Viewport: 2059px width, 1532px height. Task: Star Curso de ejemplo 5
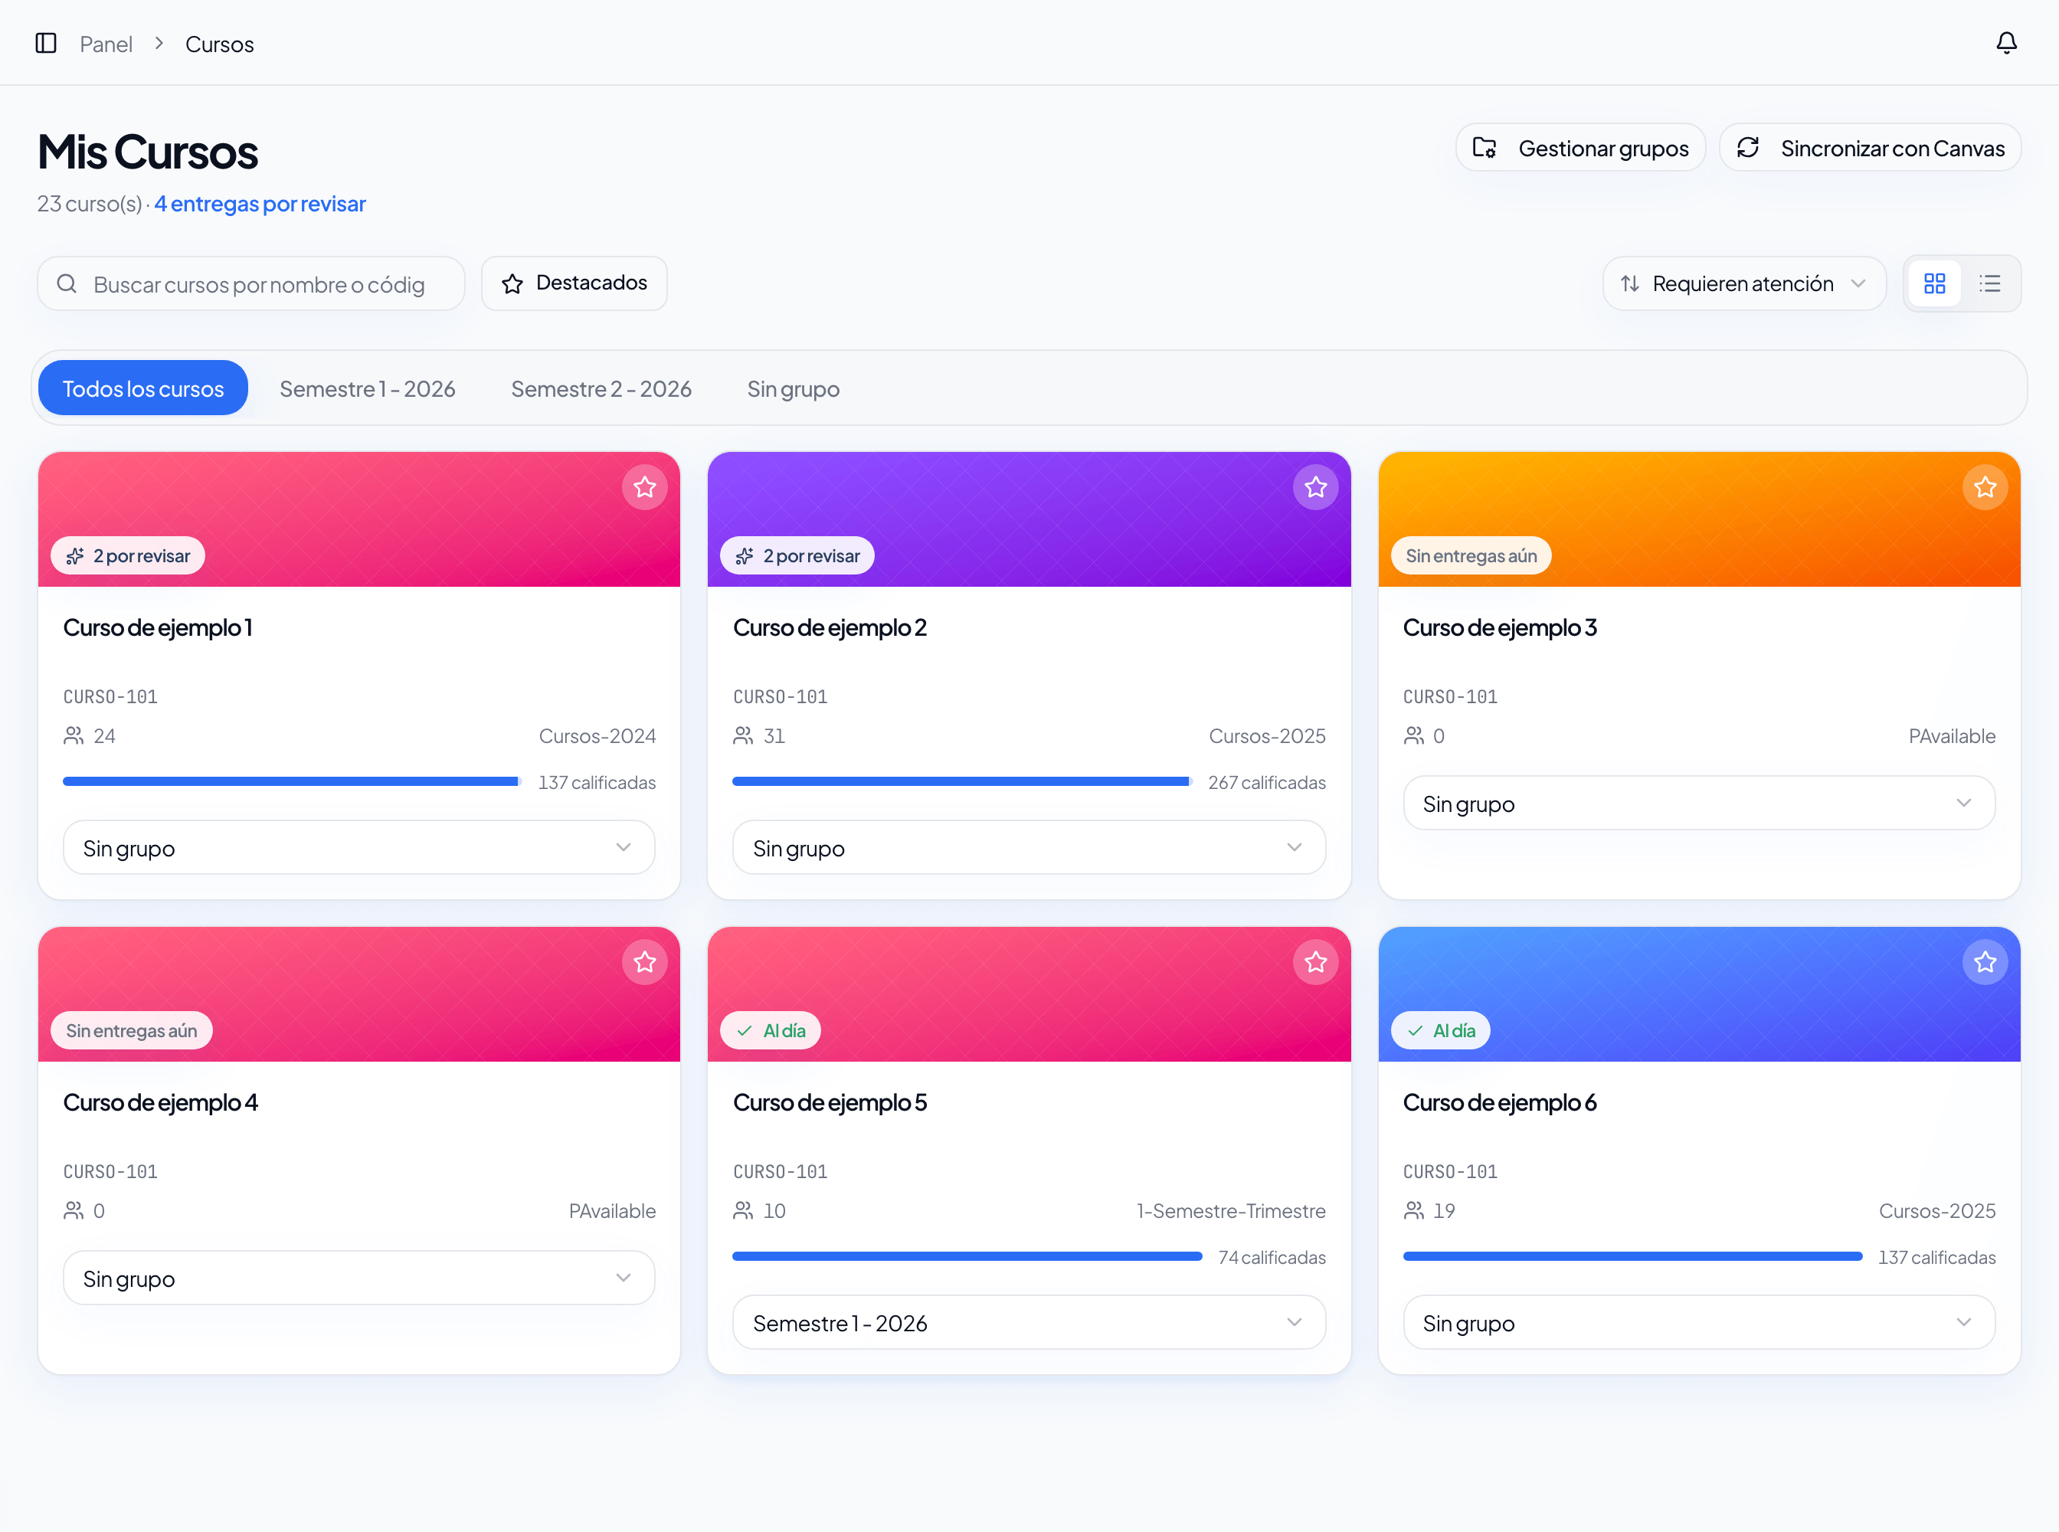(x=1315, y=961)
